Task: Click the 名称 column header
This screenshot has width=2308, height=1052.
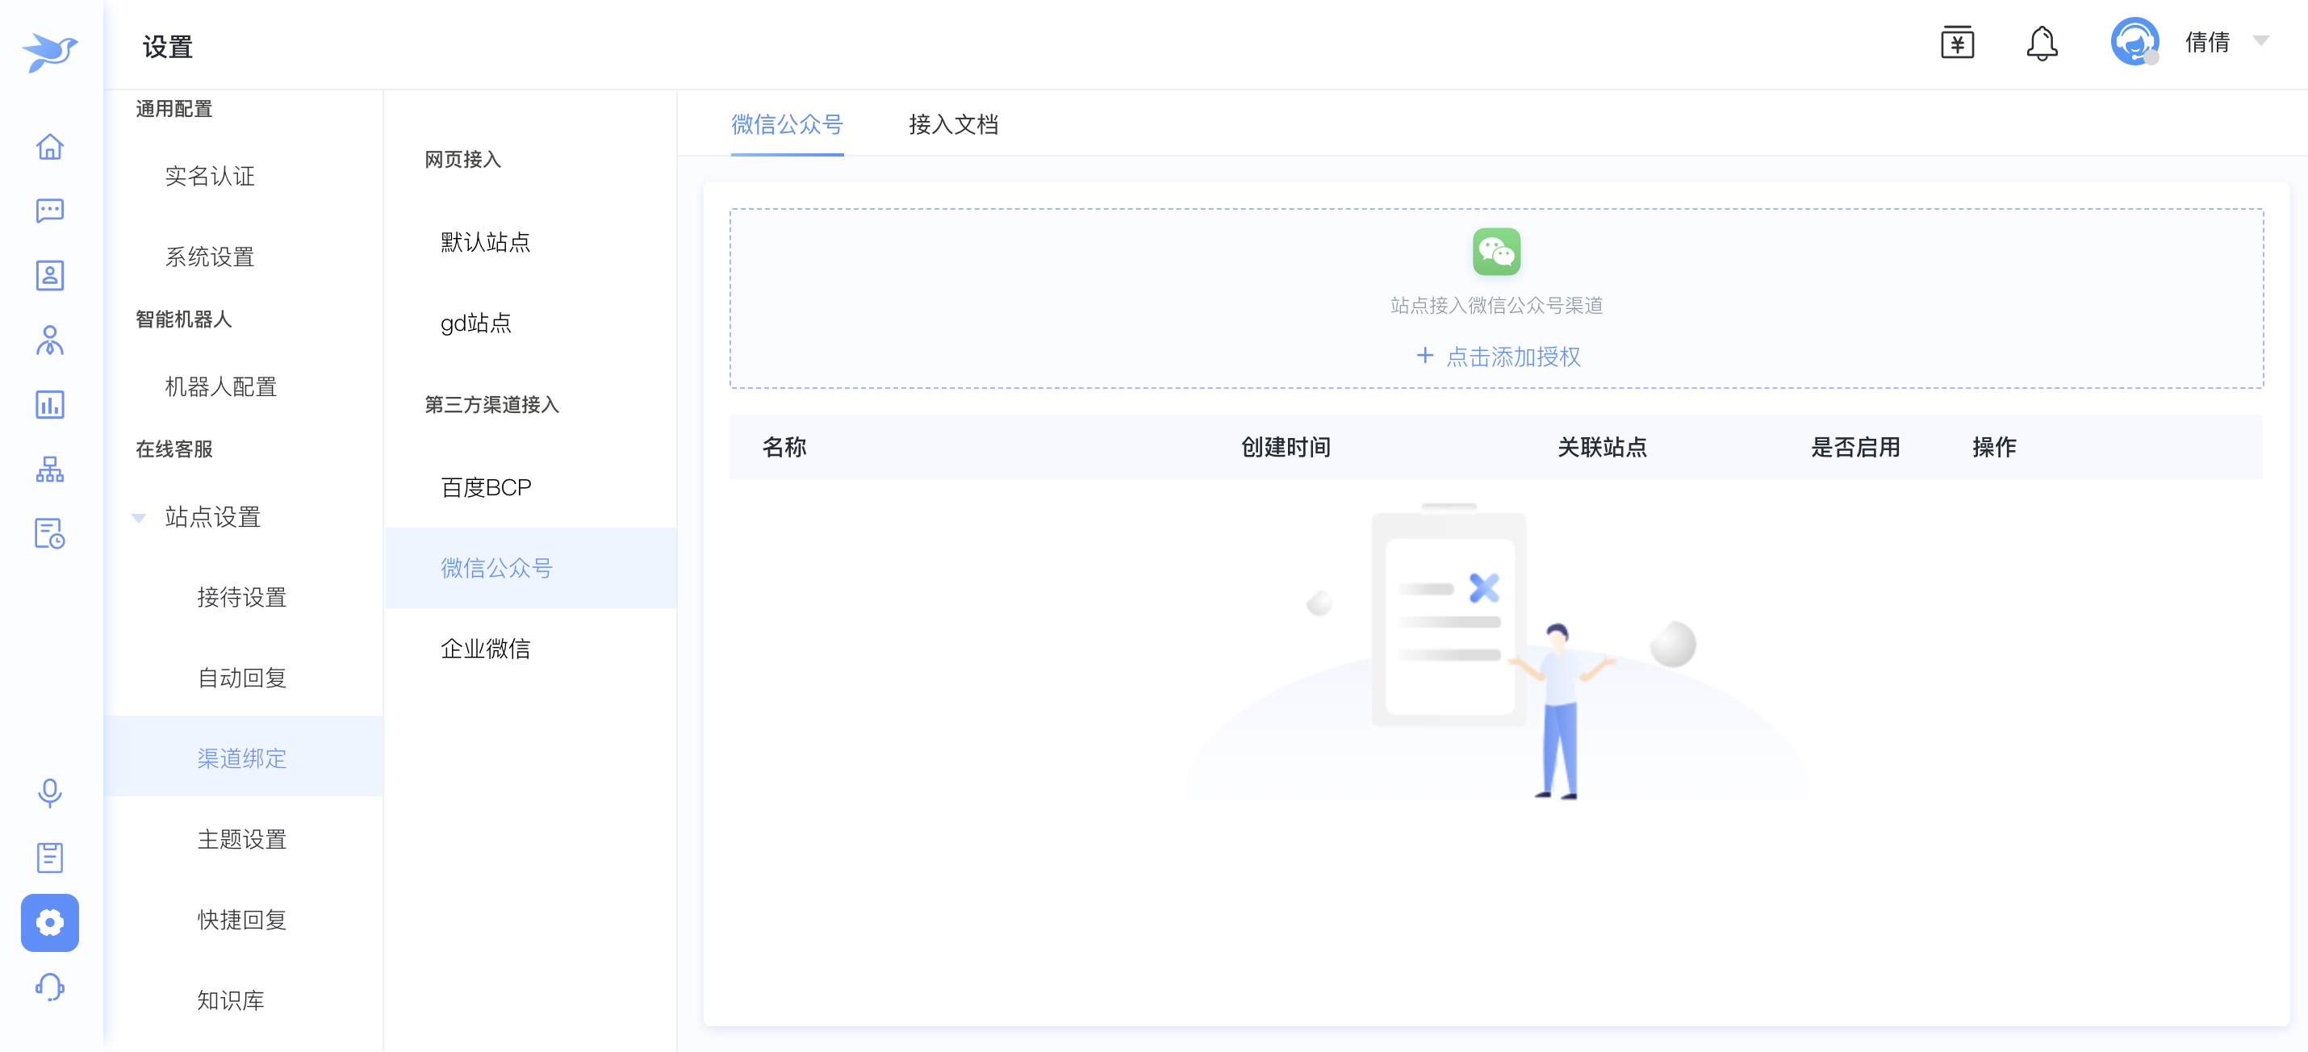Action: point(784,447)
